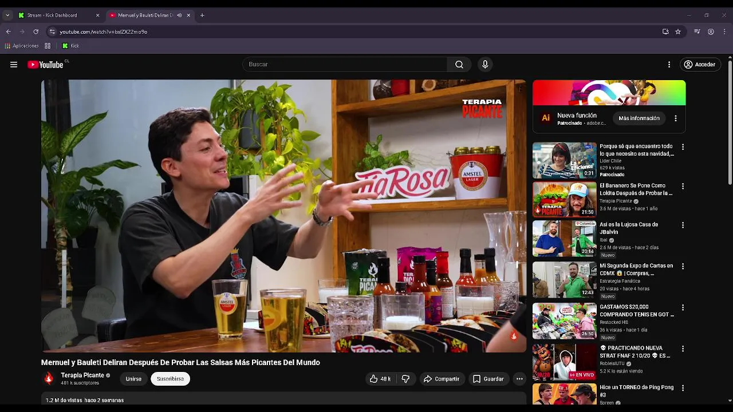
Task: Join the channel with the Unirse button
Action: pos(133,379)
